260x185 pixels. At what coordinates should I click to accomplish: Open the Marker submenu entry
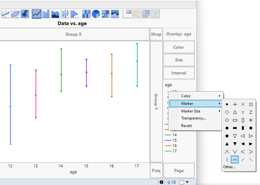click(x=196, y=103)
